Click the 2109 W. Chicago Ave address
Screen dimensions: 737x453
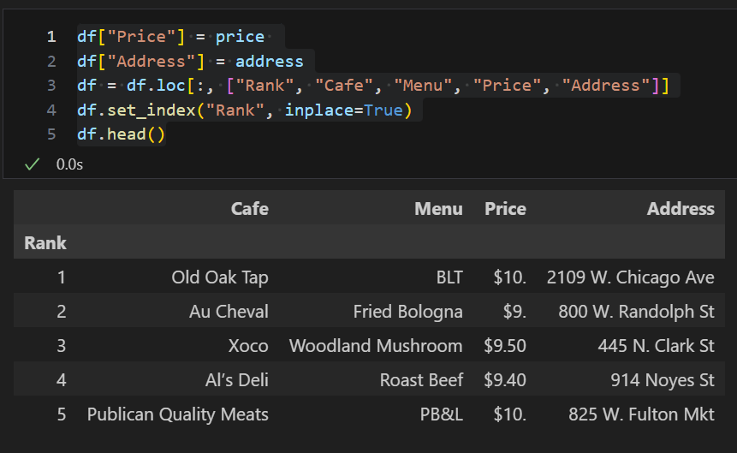630,277
